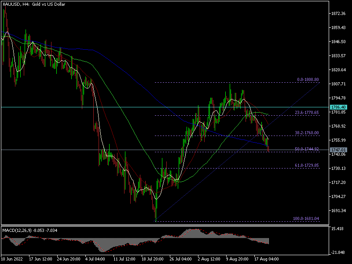Viewport: 352px width, 264px height.
Task: Click the 1704.27 price axis value
Action: [338, 196]
